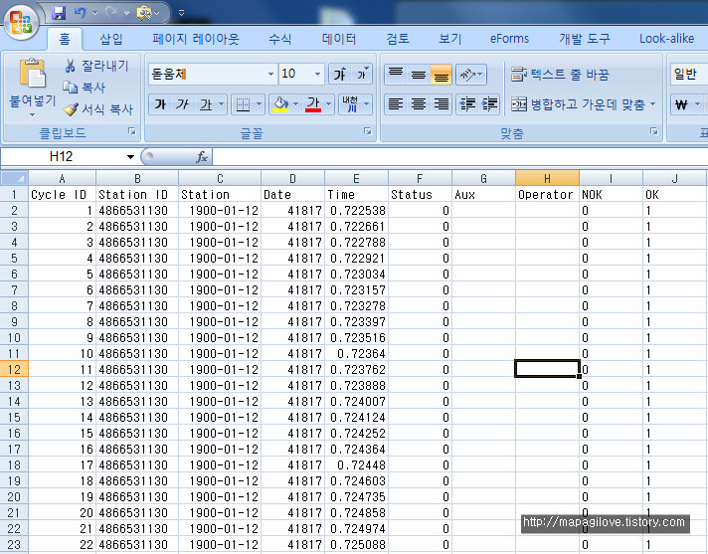The width and height of the screenshot is (708, 554).
Task: Open the Office button menu
Action: 21,22
